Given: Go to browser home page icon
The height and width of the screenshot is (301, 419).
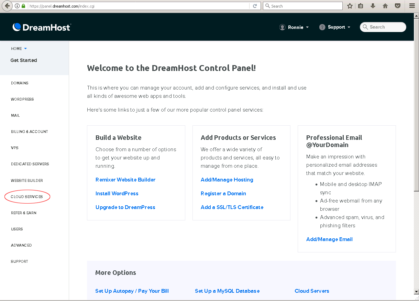Looking at the screenshot, I should pyautogui.click(x=385, y=6).
